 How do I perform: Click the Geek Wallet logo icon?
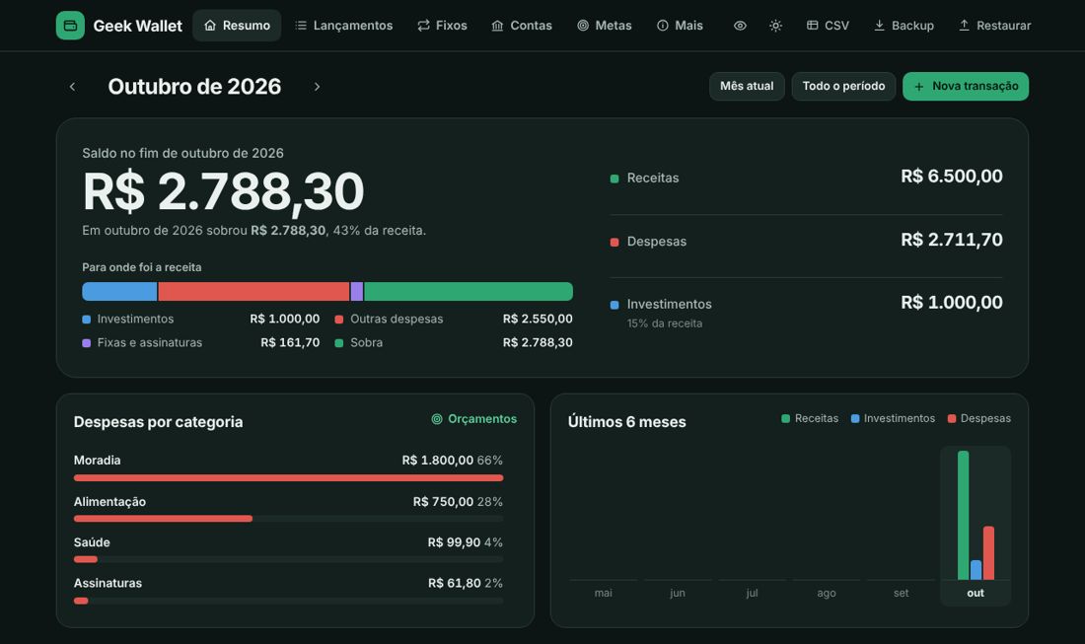pyautogui.click(x=70, y=26)
